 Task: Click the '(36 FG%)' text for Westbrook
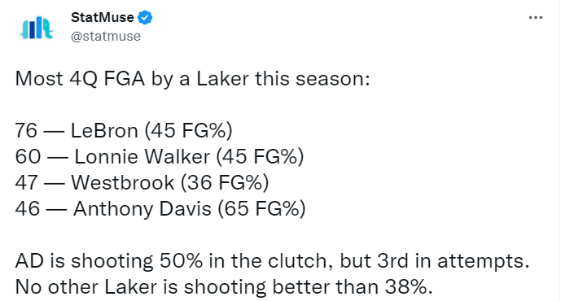point(225,182)
